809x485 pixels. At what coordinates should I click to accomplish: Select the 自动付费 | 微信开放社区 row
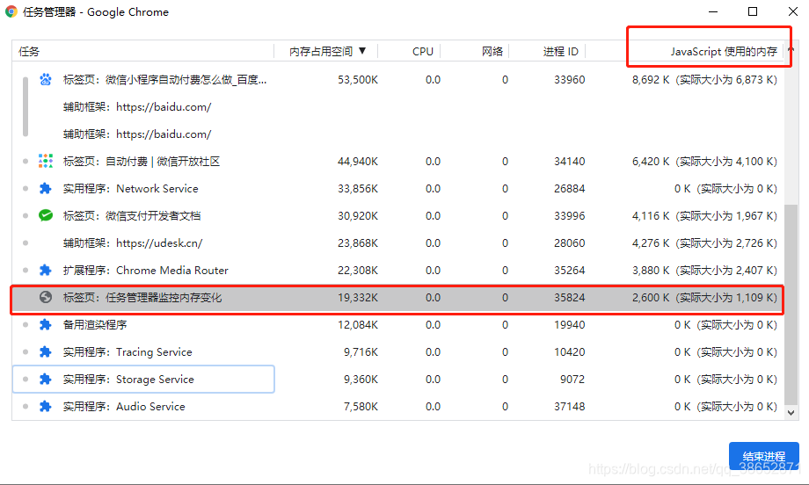[x=397, y=161]
